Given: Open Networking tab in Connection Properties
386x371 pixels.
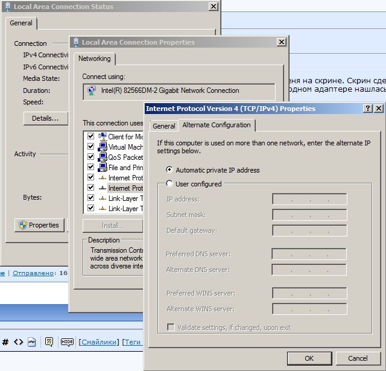Looking at the screenshot, I should coord(95,59).
